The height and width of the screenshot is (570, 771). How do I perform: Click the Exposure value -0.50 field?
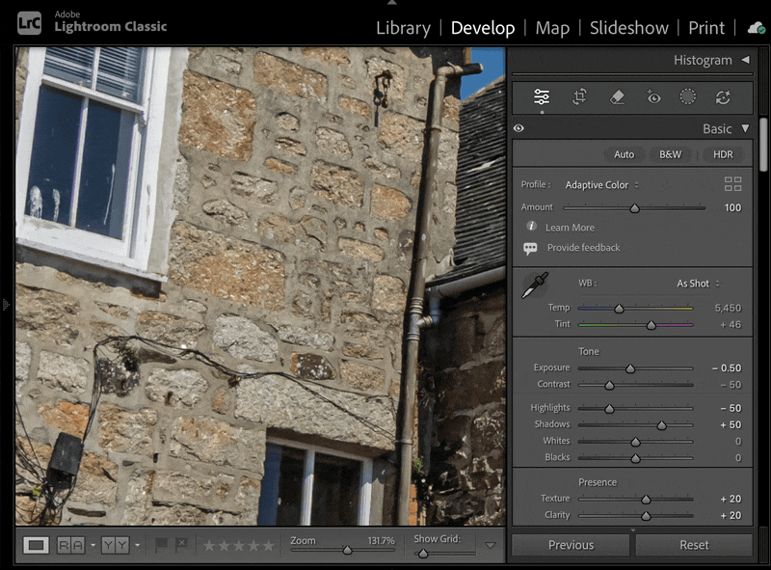[x=727, y=368]
